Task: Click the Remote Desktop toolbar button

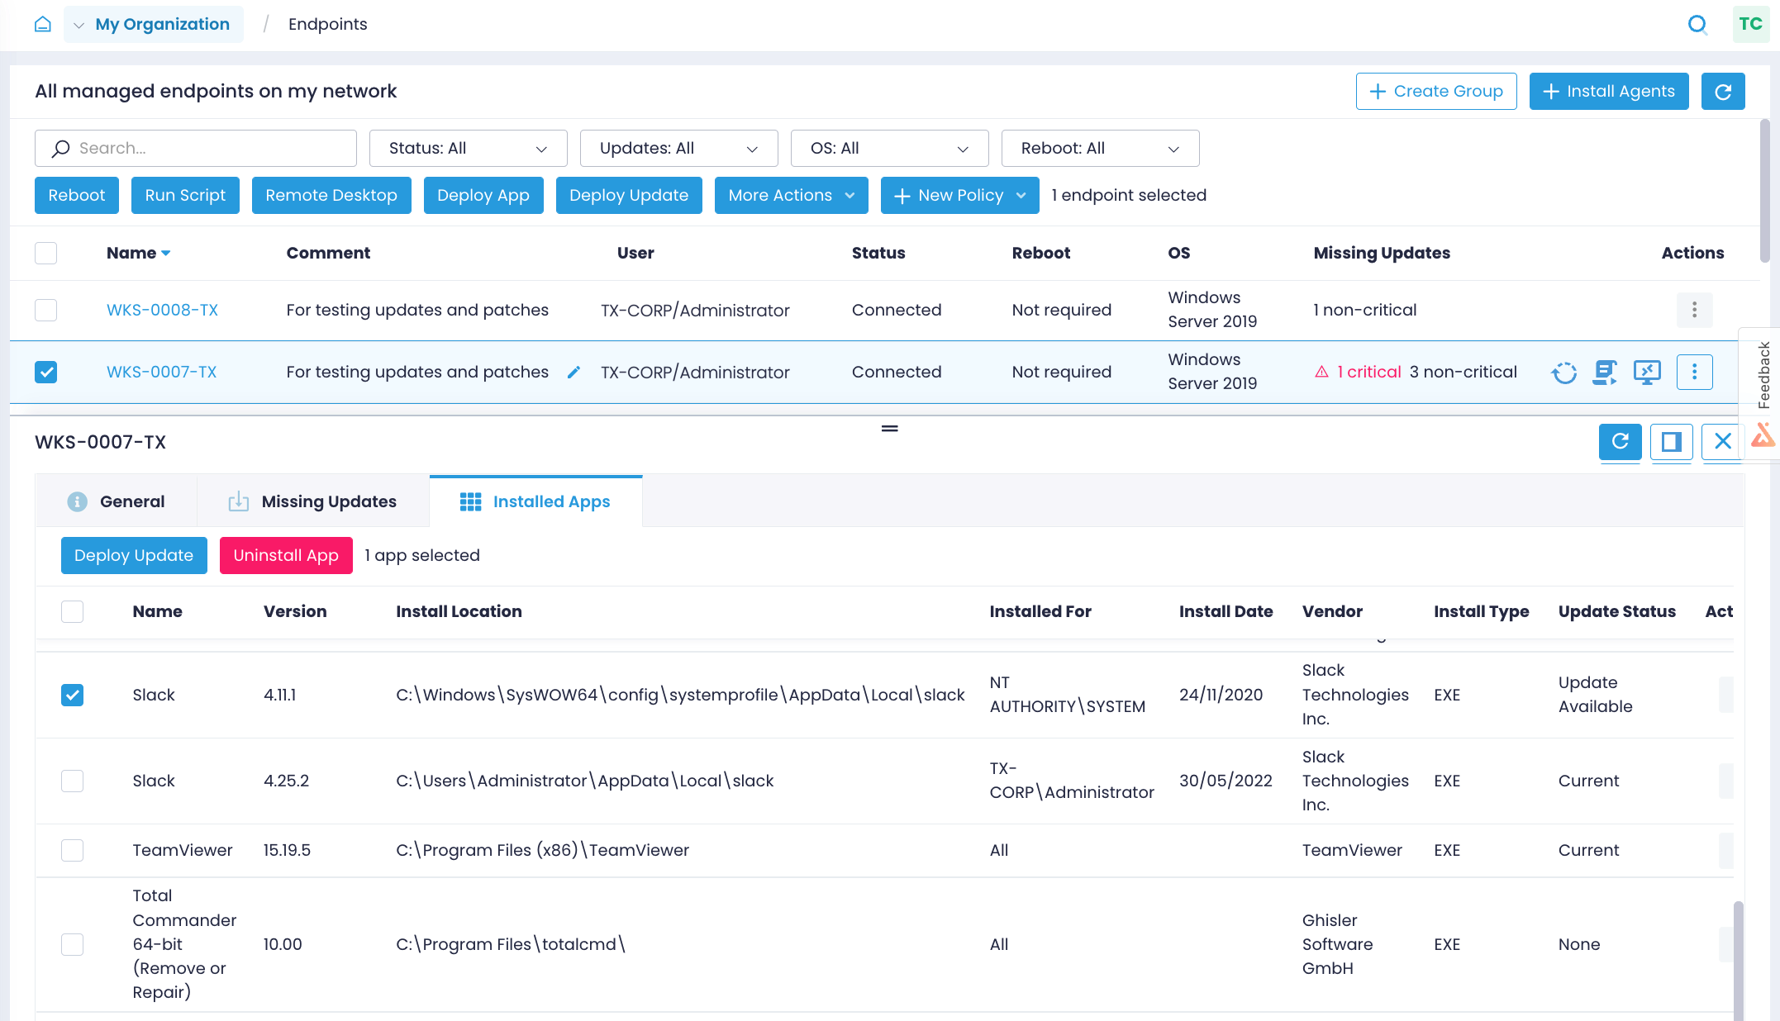Action: (331, 196)
